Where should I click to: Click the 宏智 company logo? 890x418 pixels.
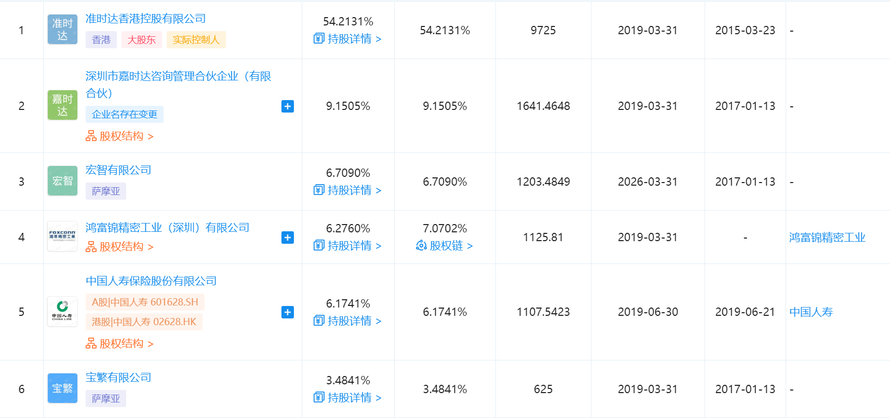click(62, 181)
